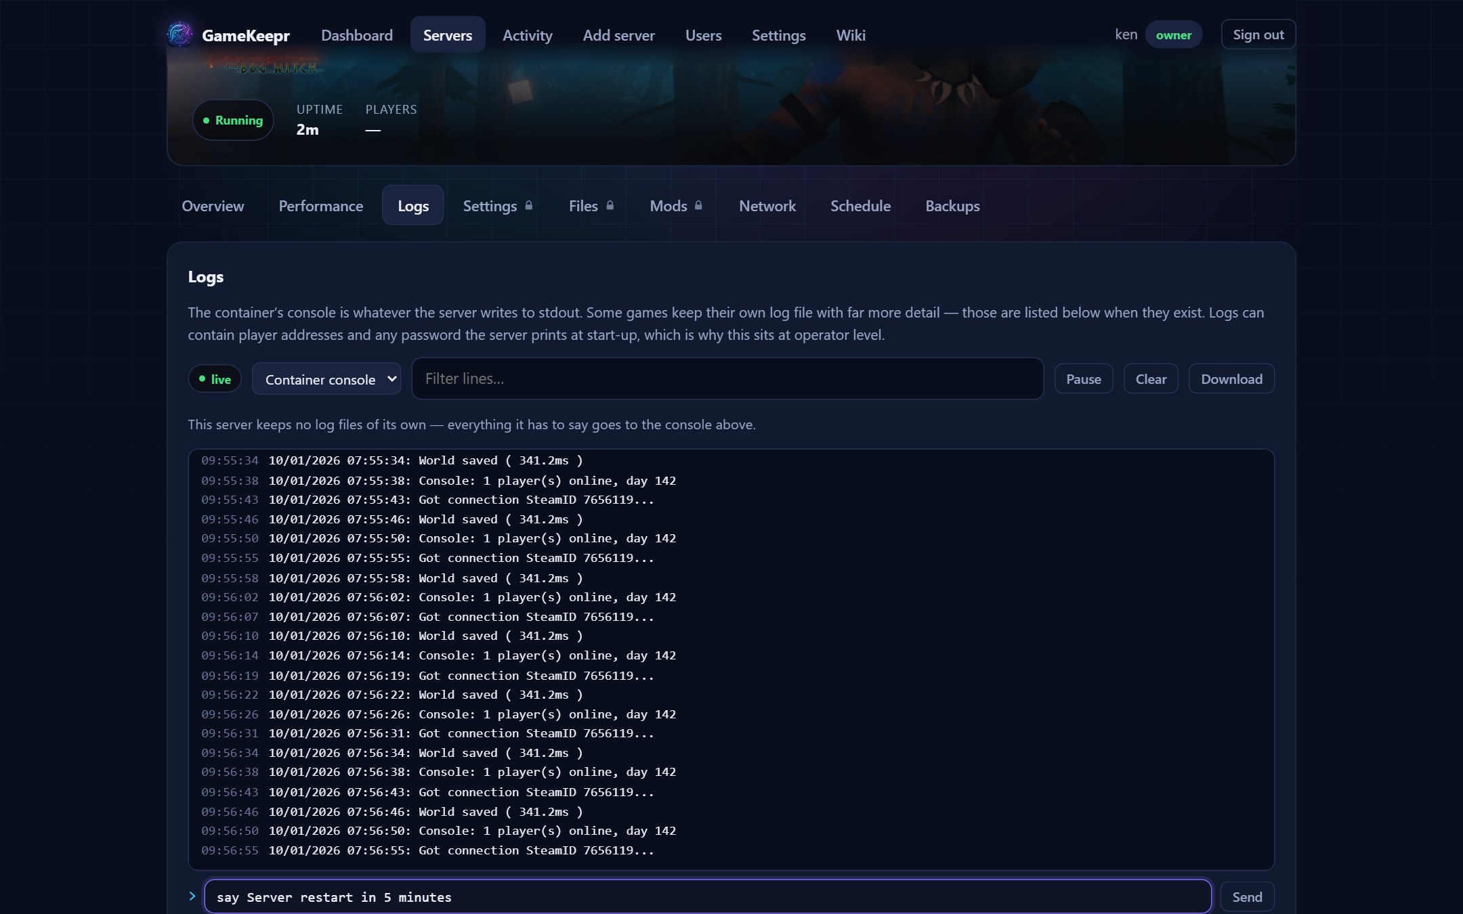Click the 09:56:14 players online log line

pos(731,655)
